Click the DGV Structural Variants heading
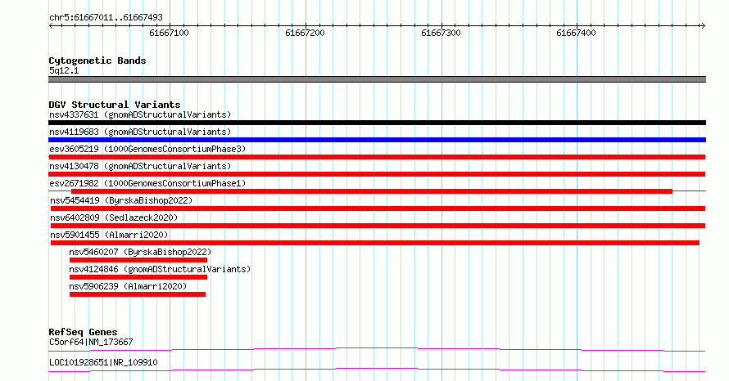 [115, 105]
